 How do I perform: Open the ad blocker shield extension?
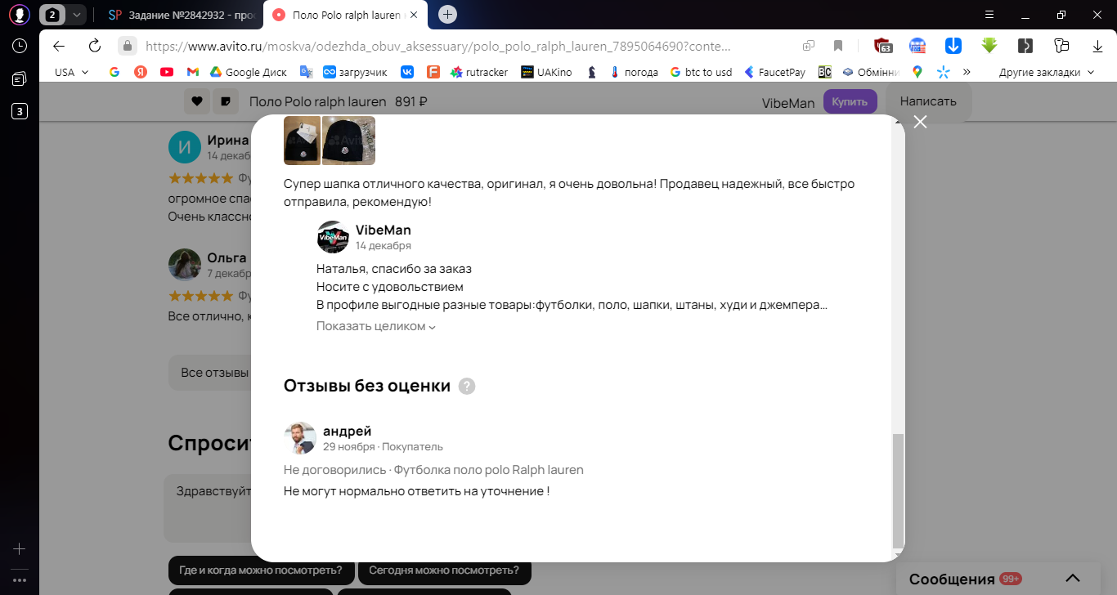click(x=881, y=46)
